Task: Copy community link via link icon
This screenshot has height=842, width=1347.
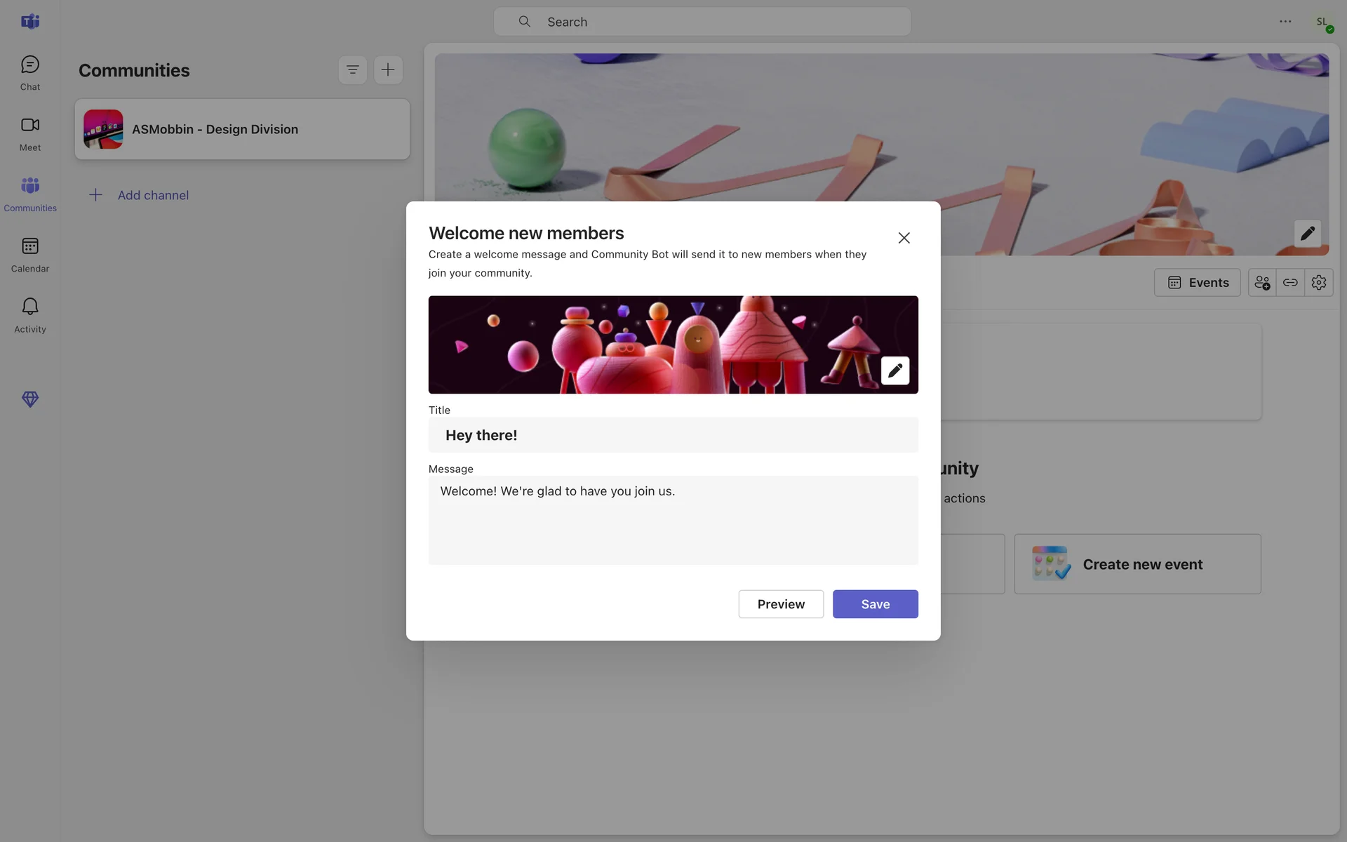Action: point(1290,283)
